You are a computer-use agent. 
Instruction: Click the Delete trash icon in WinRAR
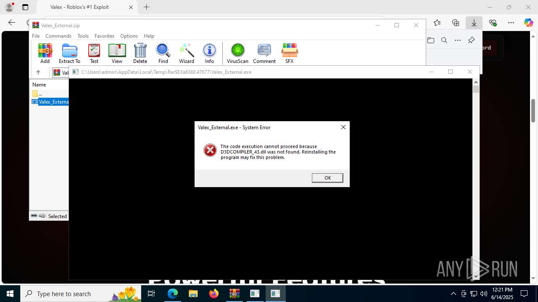pyautogui.click(x=140, y=53)
